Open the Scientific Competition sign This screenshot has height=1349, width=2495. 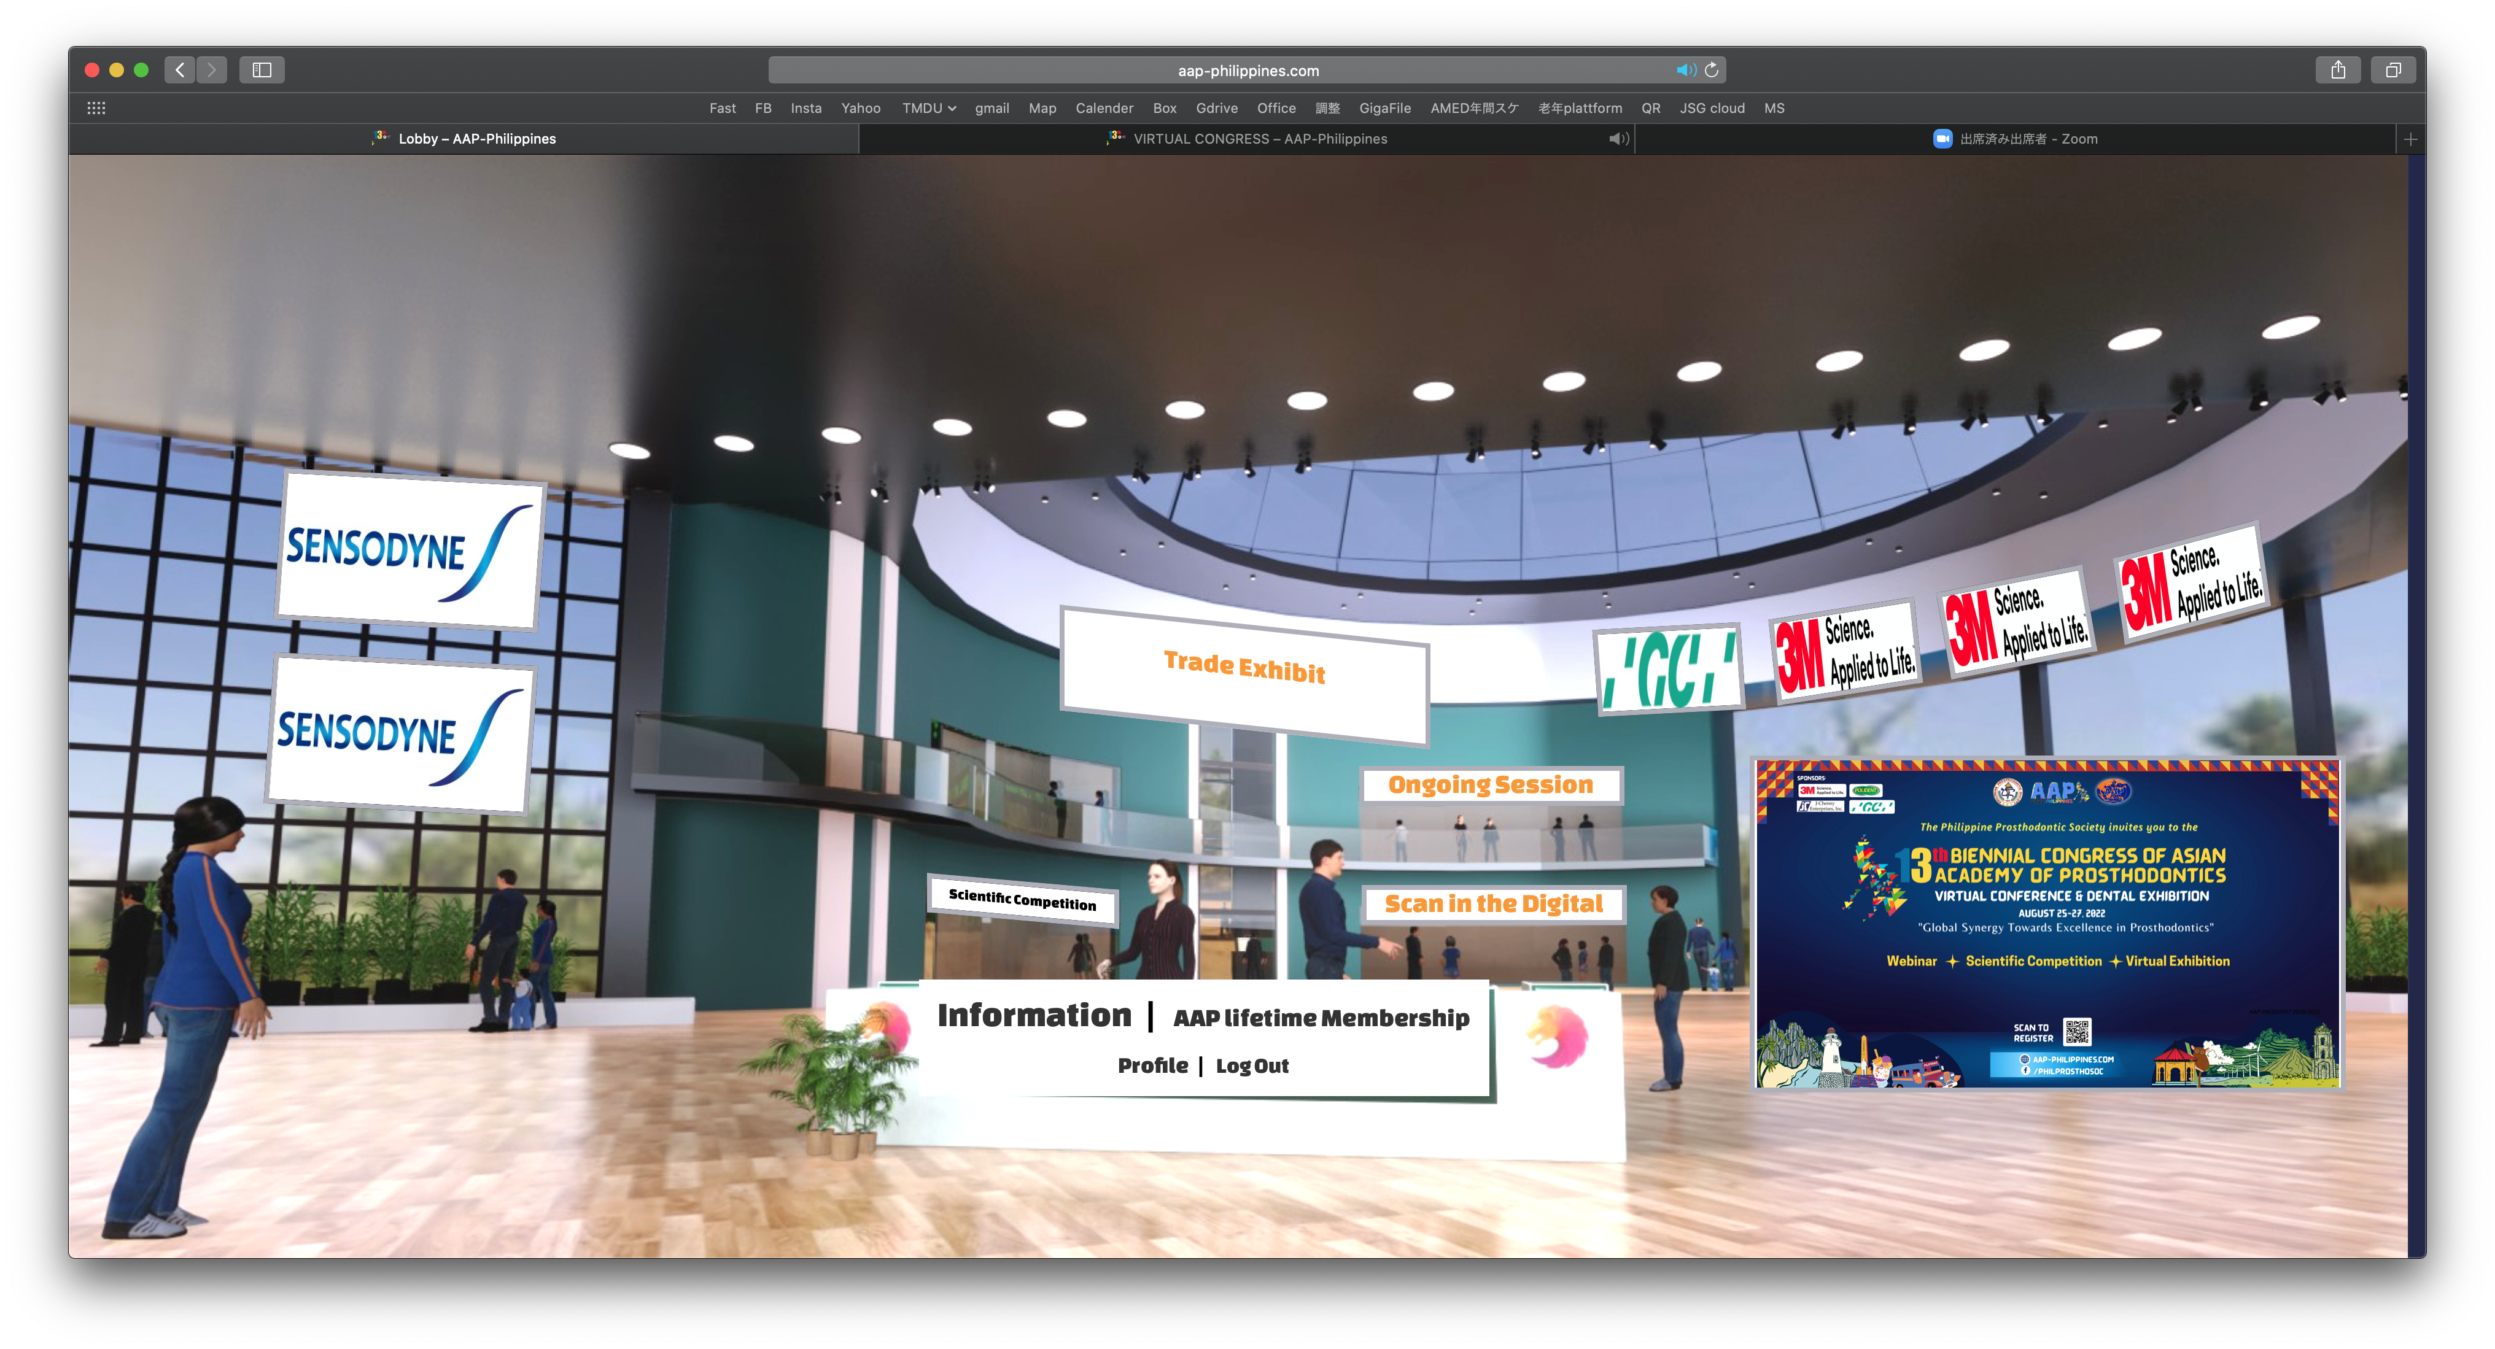click(1023, 900)
